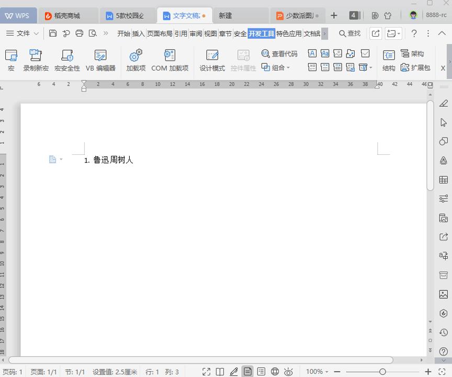Click the 加载项 add-ins button
452x377 pixels.
136,58
